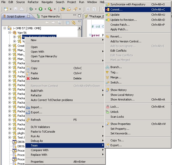Toggle Link with Editor in Script Explorer
Screen dimensions: 172x165
point(73,23)
